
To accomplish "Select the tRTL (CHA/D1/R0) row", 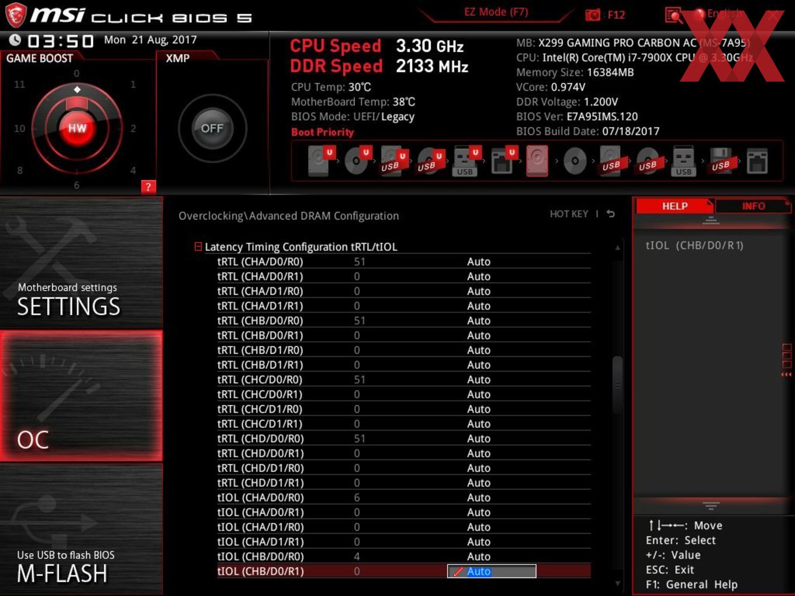I will (x=403, y=291).
